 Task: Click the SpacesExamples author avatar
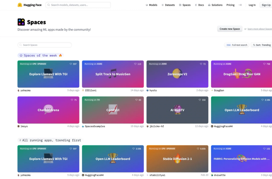coord(83,126)
